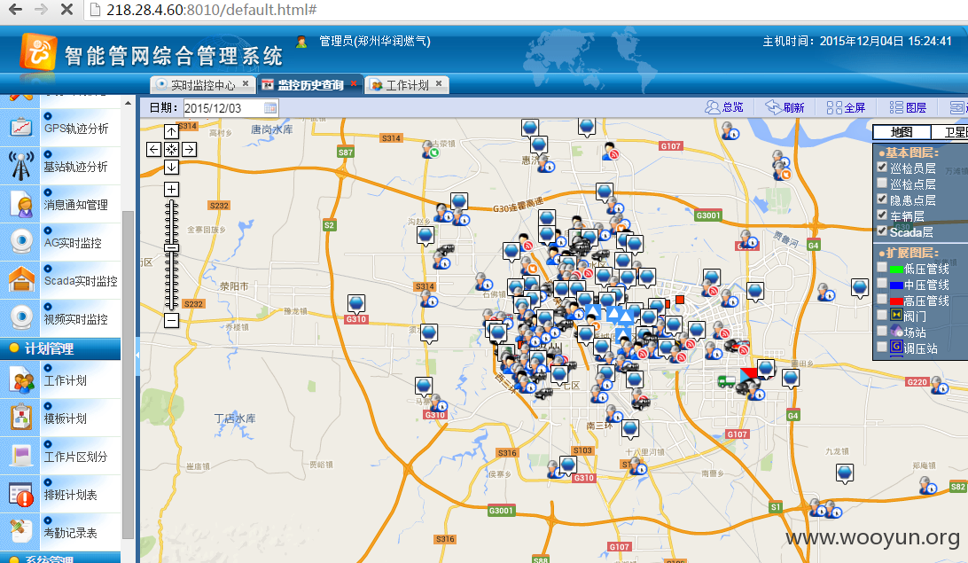Screen dimensions: 968x563
Task: Open 考勤记录表 icon
Action: 21,532
